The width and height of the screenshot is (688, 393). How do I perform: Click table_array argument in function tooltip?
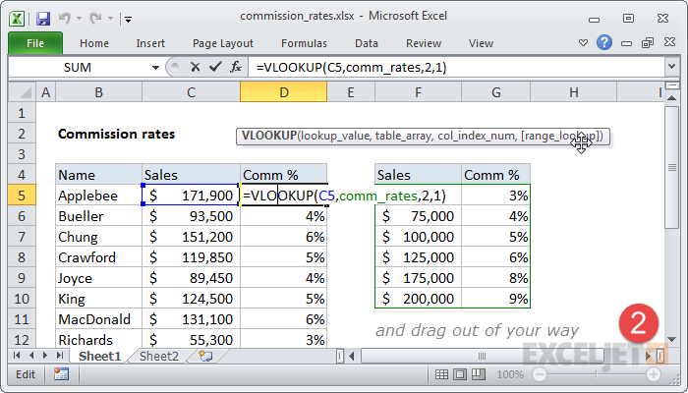(x=403, y=136)
